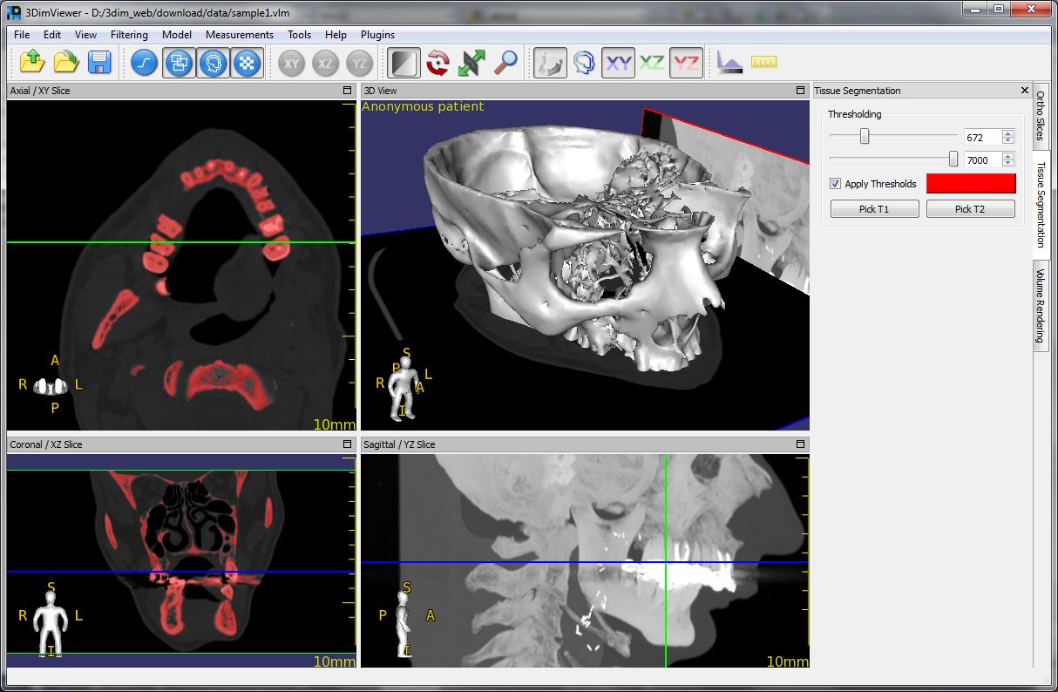The width and height of the screenshot is (1058, 692).
Task: Select the density window gradient tool
Action: coord(404,63)
